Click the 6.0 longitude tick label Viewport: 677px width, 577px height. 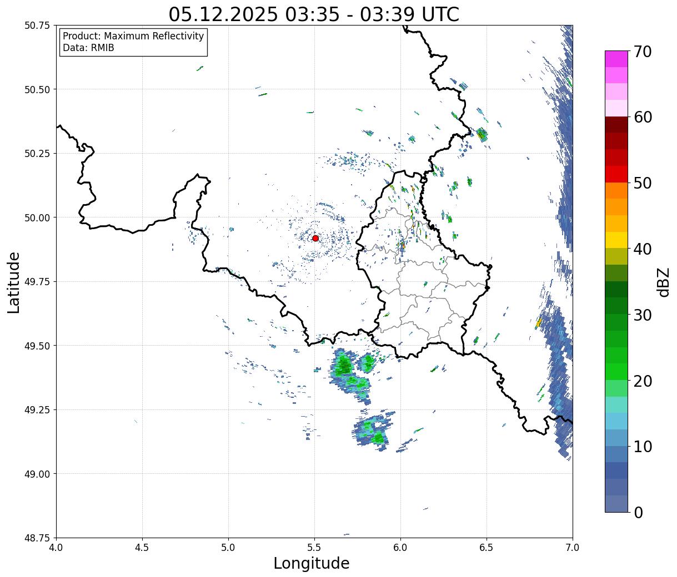pyautogui.click(x=400, y=548)
